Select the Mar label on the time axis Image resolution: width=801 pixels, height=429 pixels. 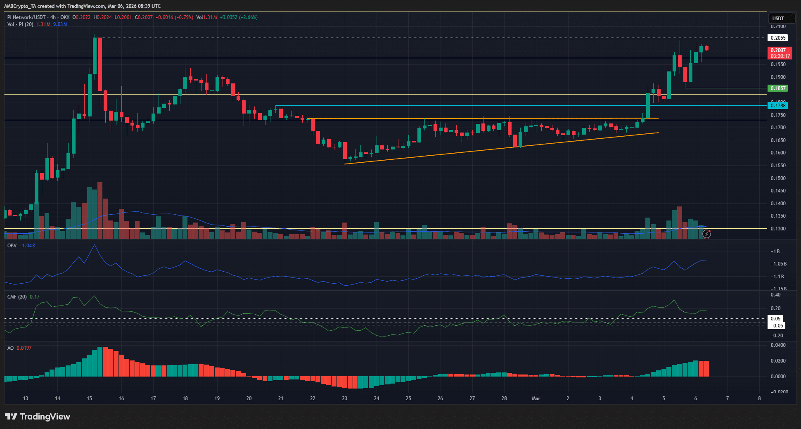(536, 398)
